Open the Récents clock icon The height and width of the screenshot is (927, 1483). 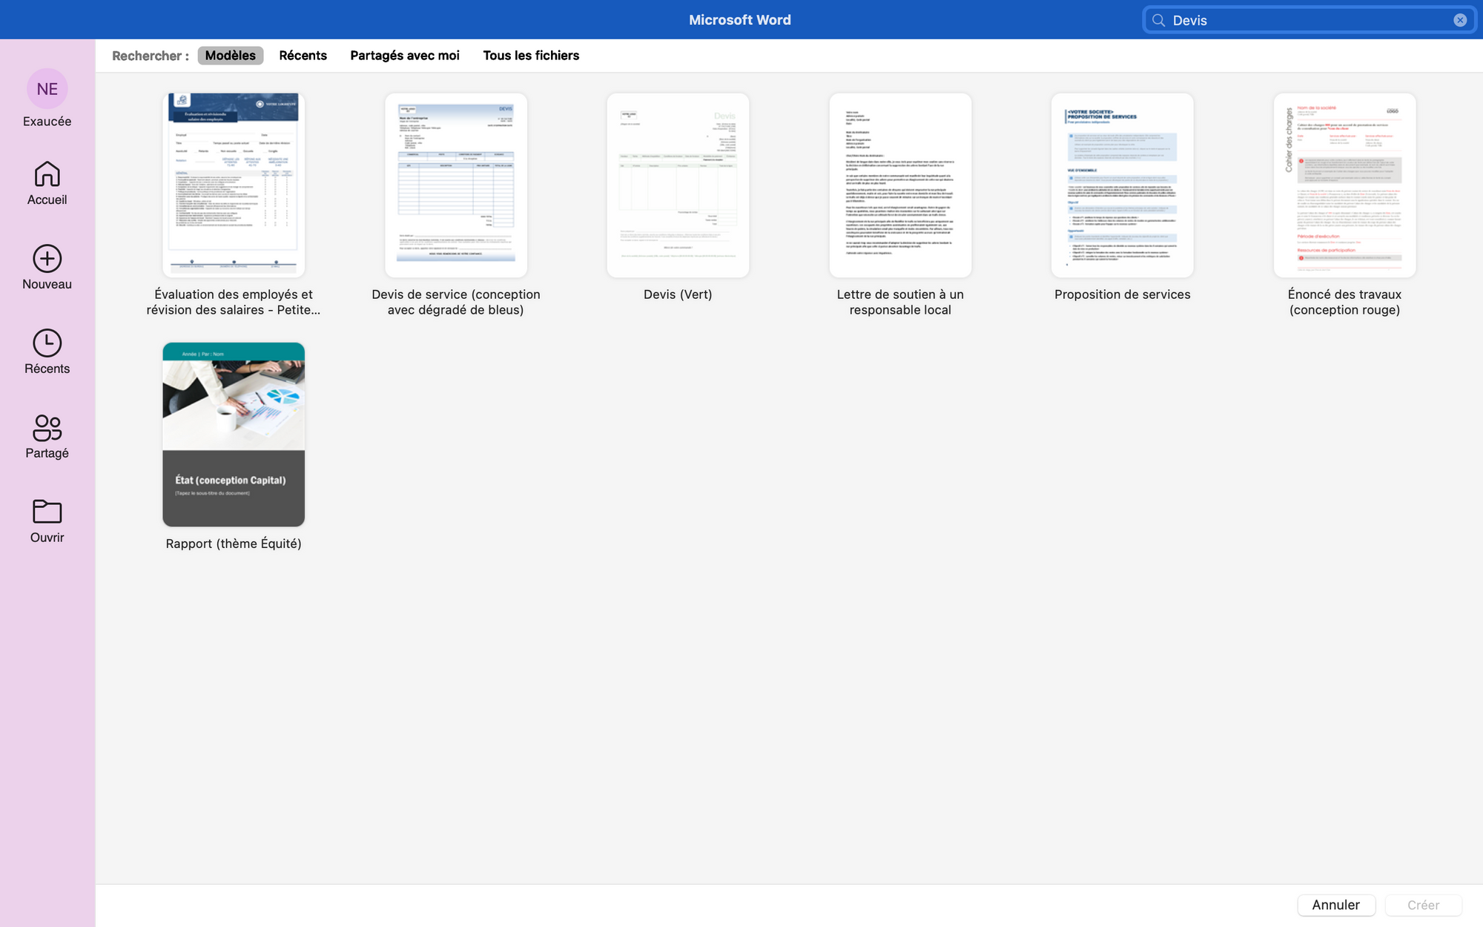click(47, 343)
